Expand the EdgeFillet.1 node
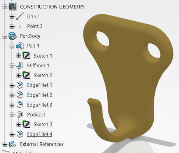This screenshot has width=179, height=153. pos(12,85)
